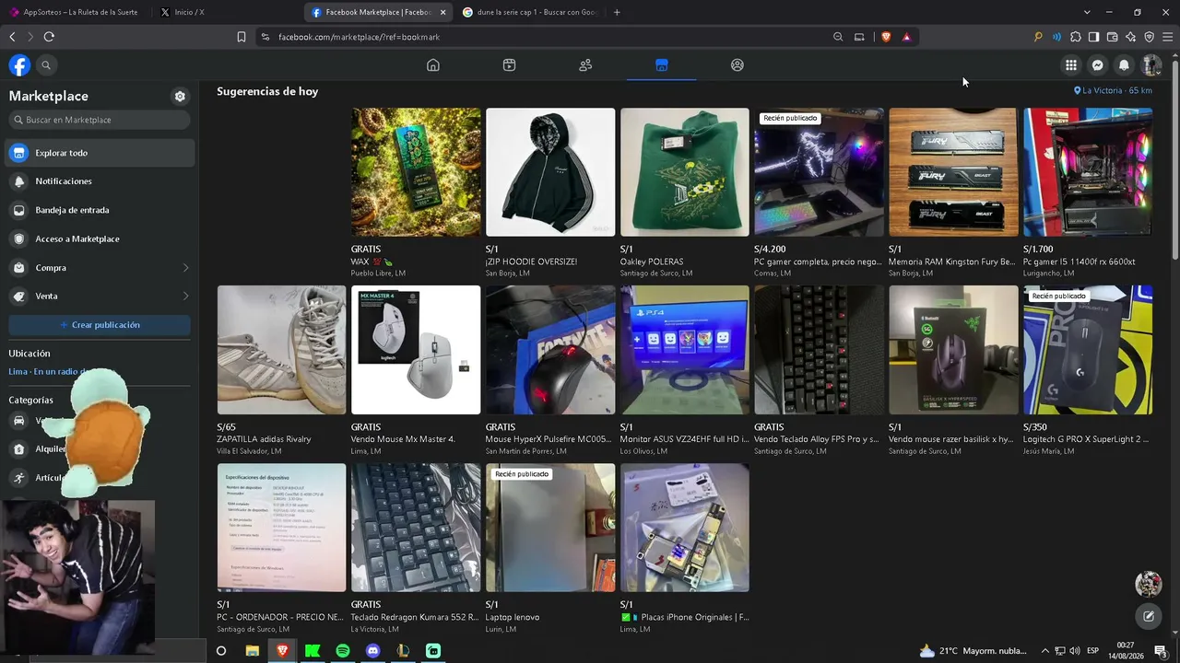Open the Facebook menu grid icon
Viewport: 1180px width, 663px height.
(x=1070, y=65)
